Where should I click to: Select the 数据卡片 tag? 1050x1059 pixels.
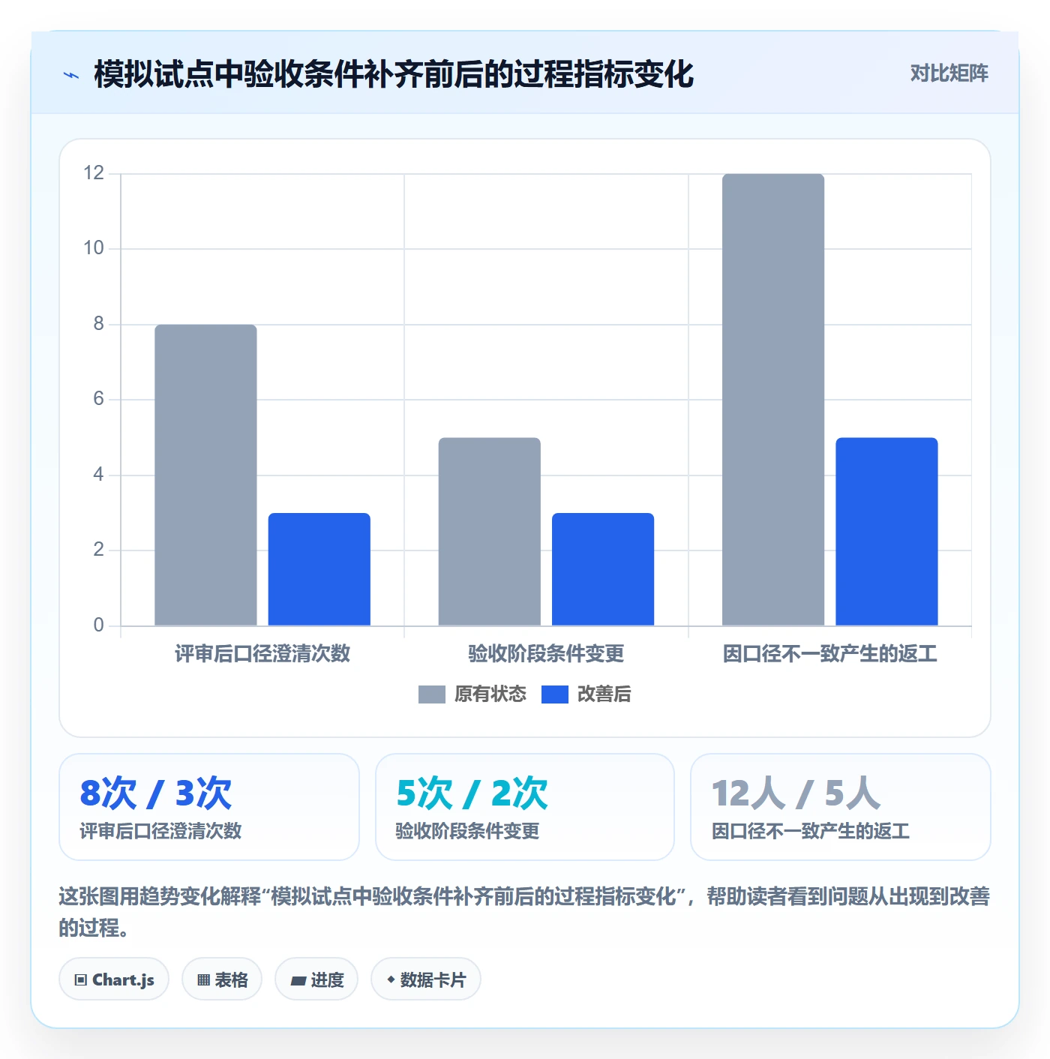click(x=426, y=979)
